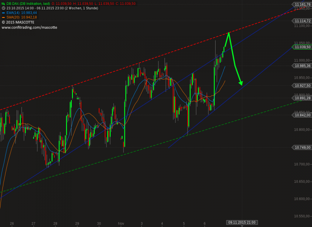Viewport: 312px width, 227px height.
Task: Click the SMA(20) value 10.942,18
Action: pyautogui.click(x=29, y=17)
